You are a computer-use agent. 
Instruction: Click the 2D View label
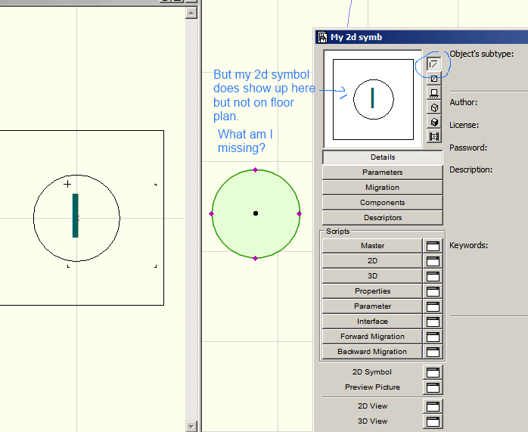click(x=372, y=406)
